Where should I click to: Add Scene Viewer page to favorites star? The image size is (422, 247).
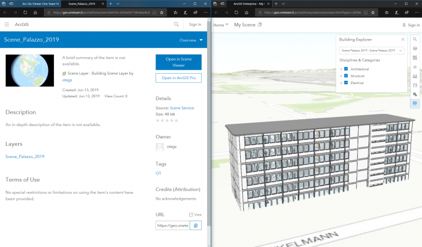(x=373, y=13)
